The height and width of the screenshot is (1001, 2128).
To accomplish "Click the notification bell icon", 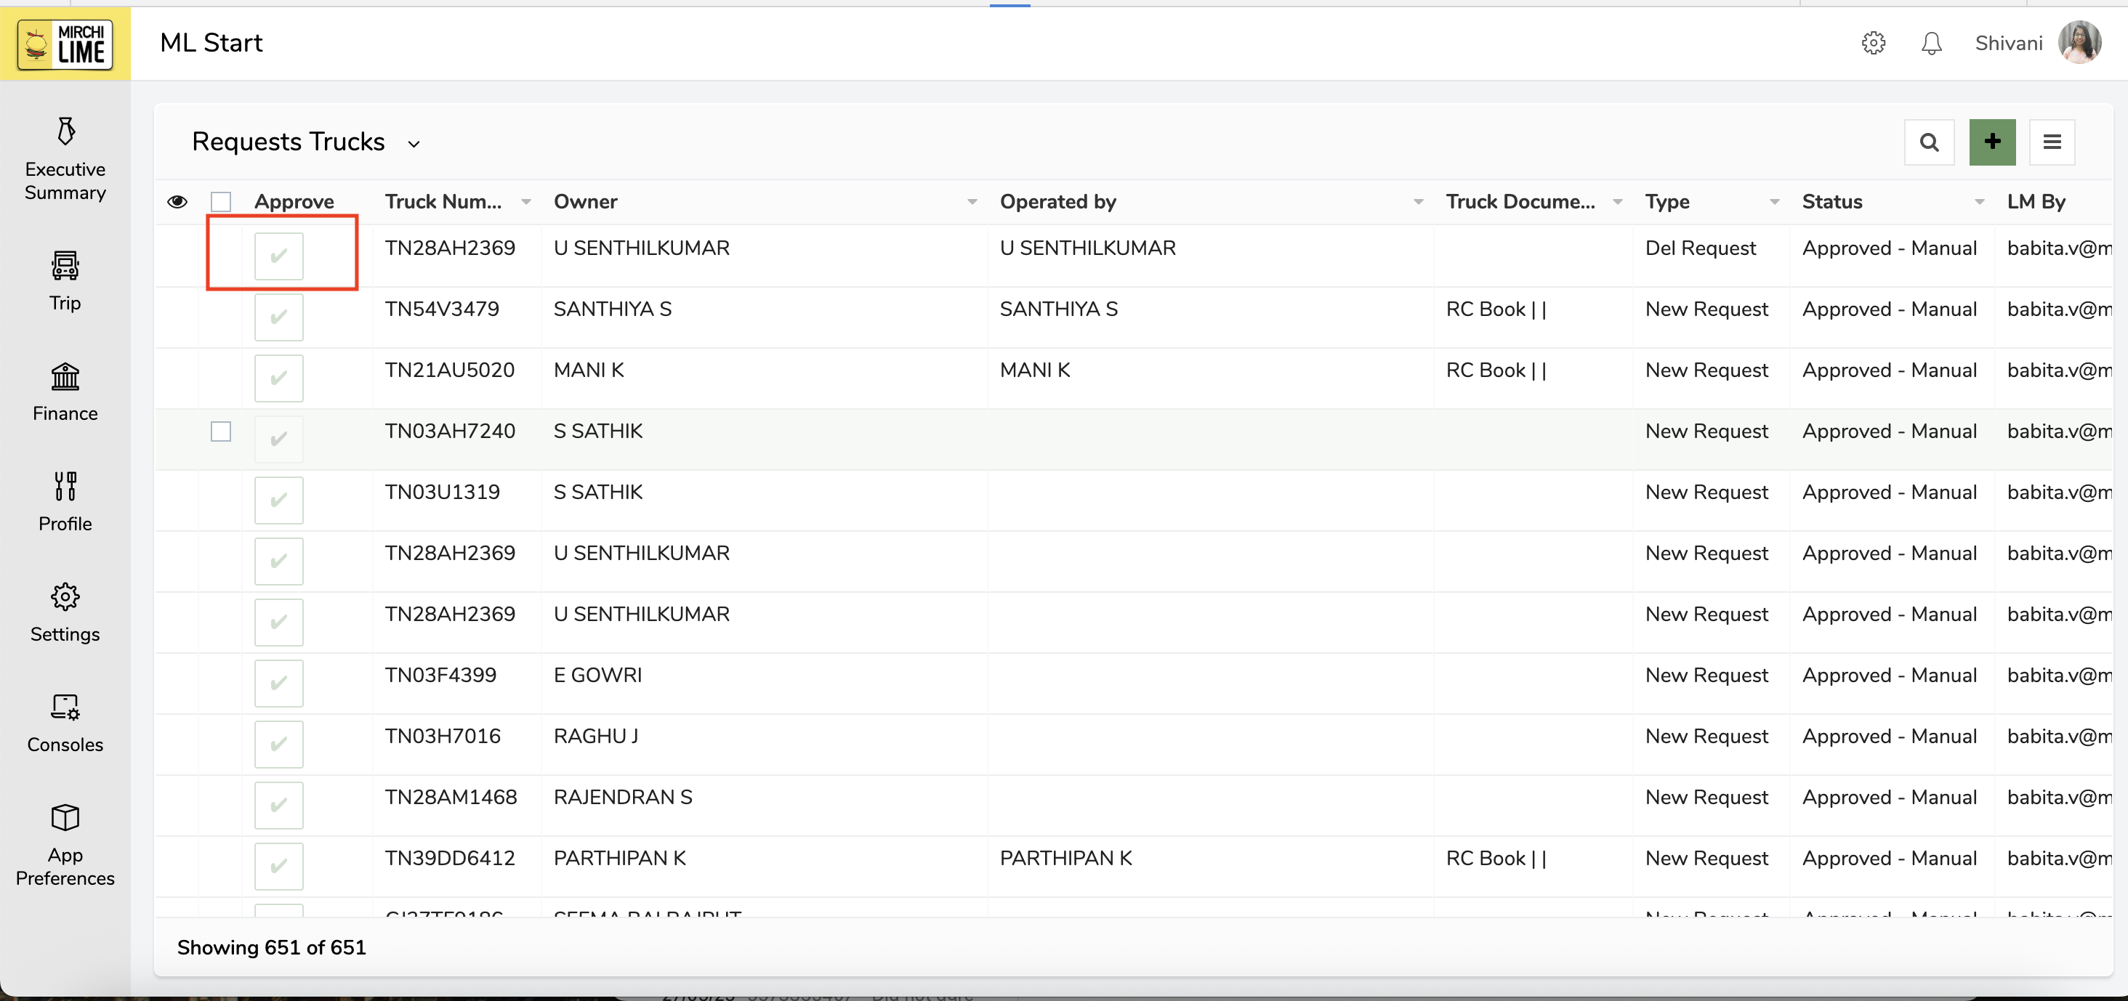I will click(1930, 43).
